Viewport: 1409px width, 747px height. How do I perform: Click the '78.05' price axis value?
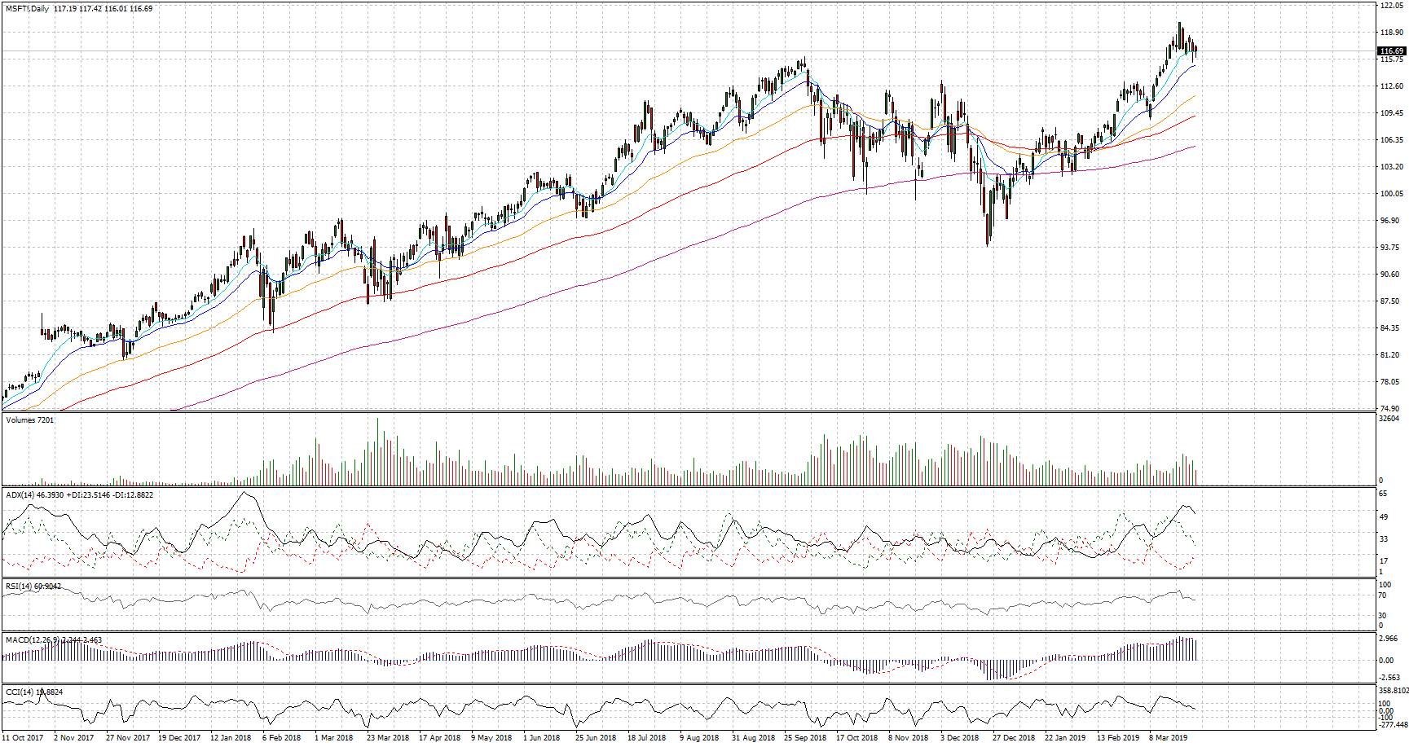tap(1389, 382)
